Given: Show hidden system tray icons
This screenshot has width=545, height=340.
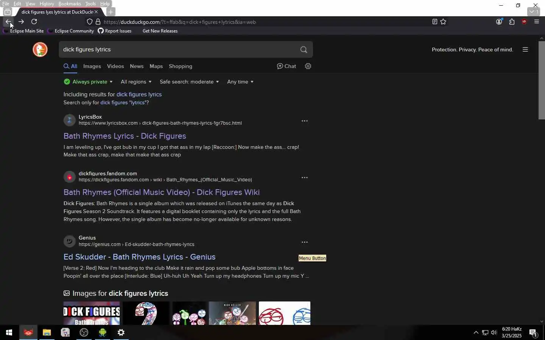Looking at the screenshot, I should coord(476,333).
